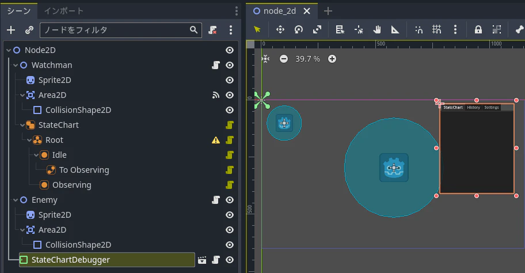Toggle visibility of Enemy
The width and height of the screenshot is (525, 273).
pos(229,200)
